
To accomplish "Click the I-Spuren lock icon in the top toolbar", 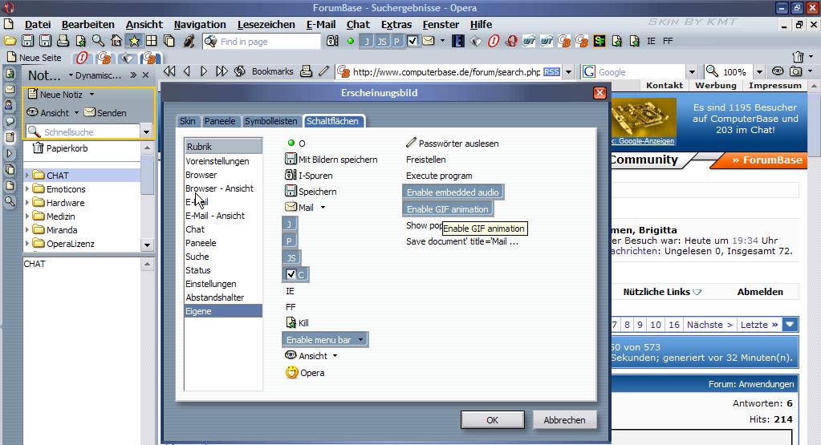I will (x=332, y=41).
